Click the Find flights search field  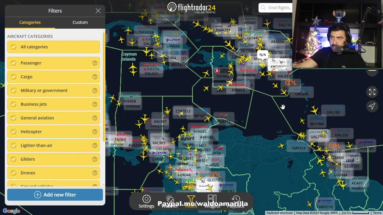click(x=275, y=8)
